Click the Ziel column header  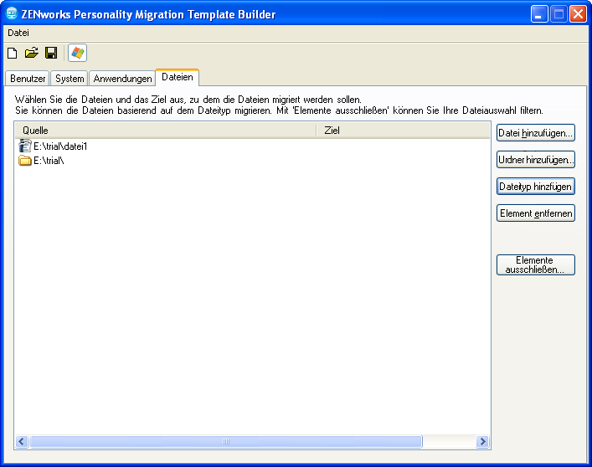click(404, 131)
